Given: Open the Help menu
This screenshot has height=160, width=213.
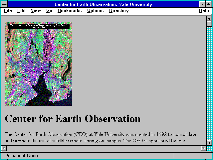Looking at the screenshot, I should click(x=204, y=11).
